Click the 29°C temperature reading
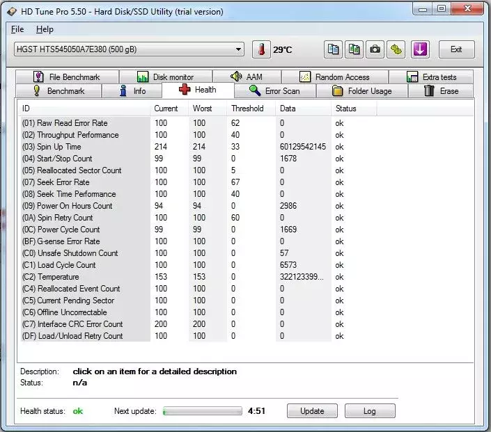 pos(283,49)
